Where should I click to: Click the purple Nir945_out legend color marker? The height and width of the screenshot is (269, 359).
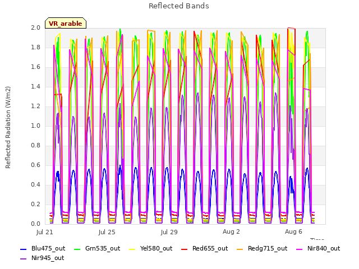coord(24,259)
